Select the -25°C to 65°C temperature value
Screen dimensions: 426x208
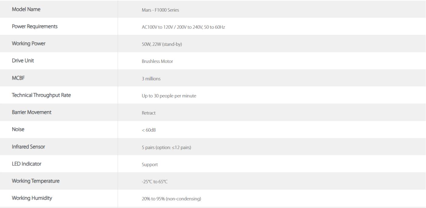(x=153, y=182)
